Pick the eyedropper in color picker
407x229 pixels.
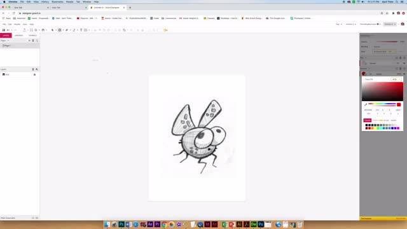(x=366, y=104)
